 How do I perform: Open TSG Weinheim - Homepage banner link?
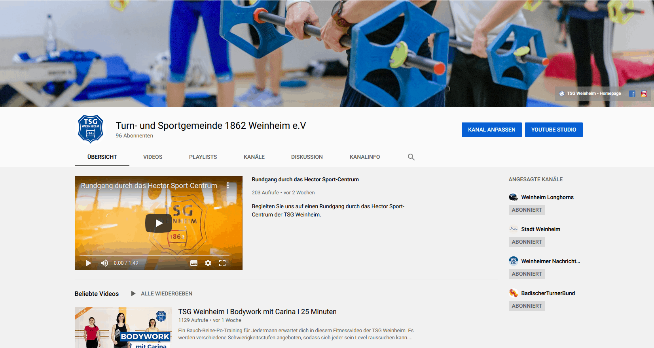pos(590,94)
